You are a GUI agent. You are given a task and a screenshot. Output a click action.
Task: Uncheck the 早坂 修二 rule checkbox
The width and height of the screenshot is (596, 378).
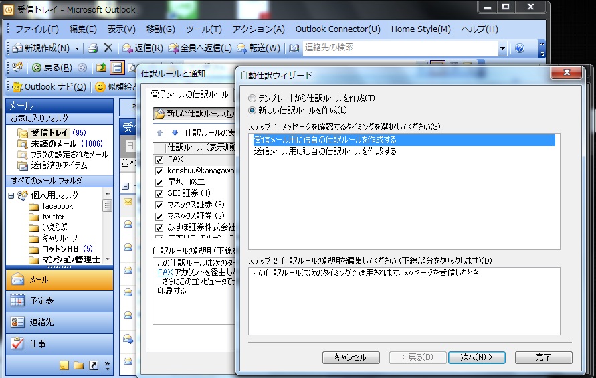159,183
